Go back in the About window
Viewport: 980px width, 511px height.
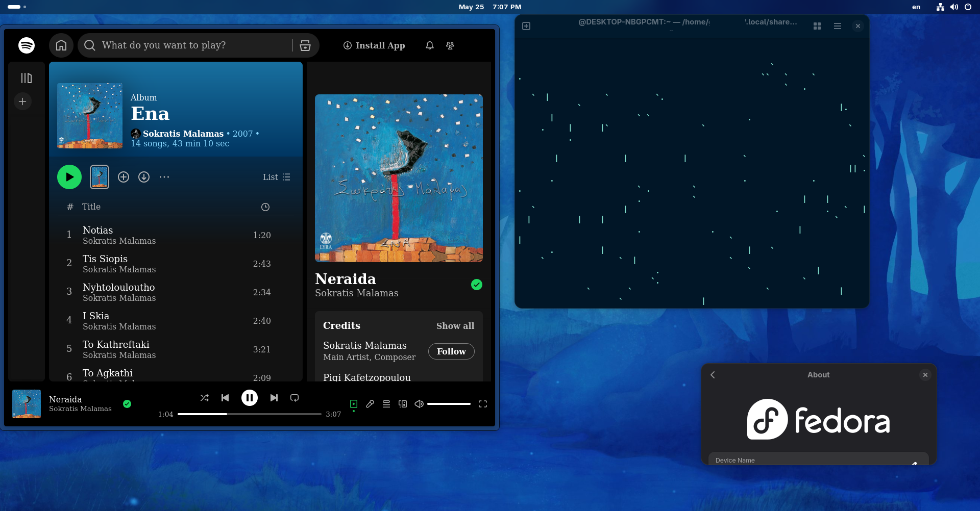click(x=713, y=375)
